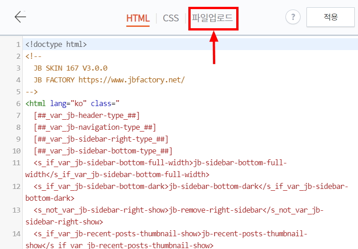Click line number 6 in gutter
The image size is (358, 249).
point(18,104)
